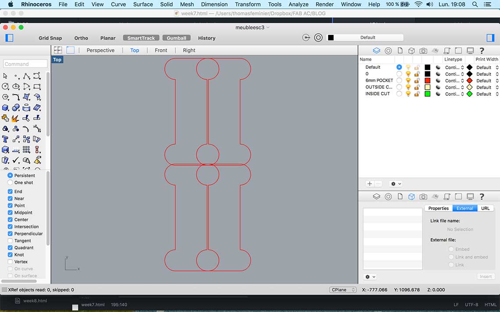This screenshot has width=500, height=312.
Task: Switch to four-viewport layout icon
Action: click(58, 50)
